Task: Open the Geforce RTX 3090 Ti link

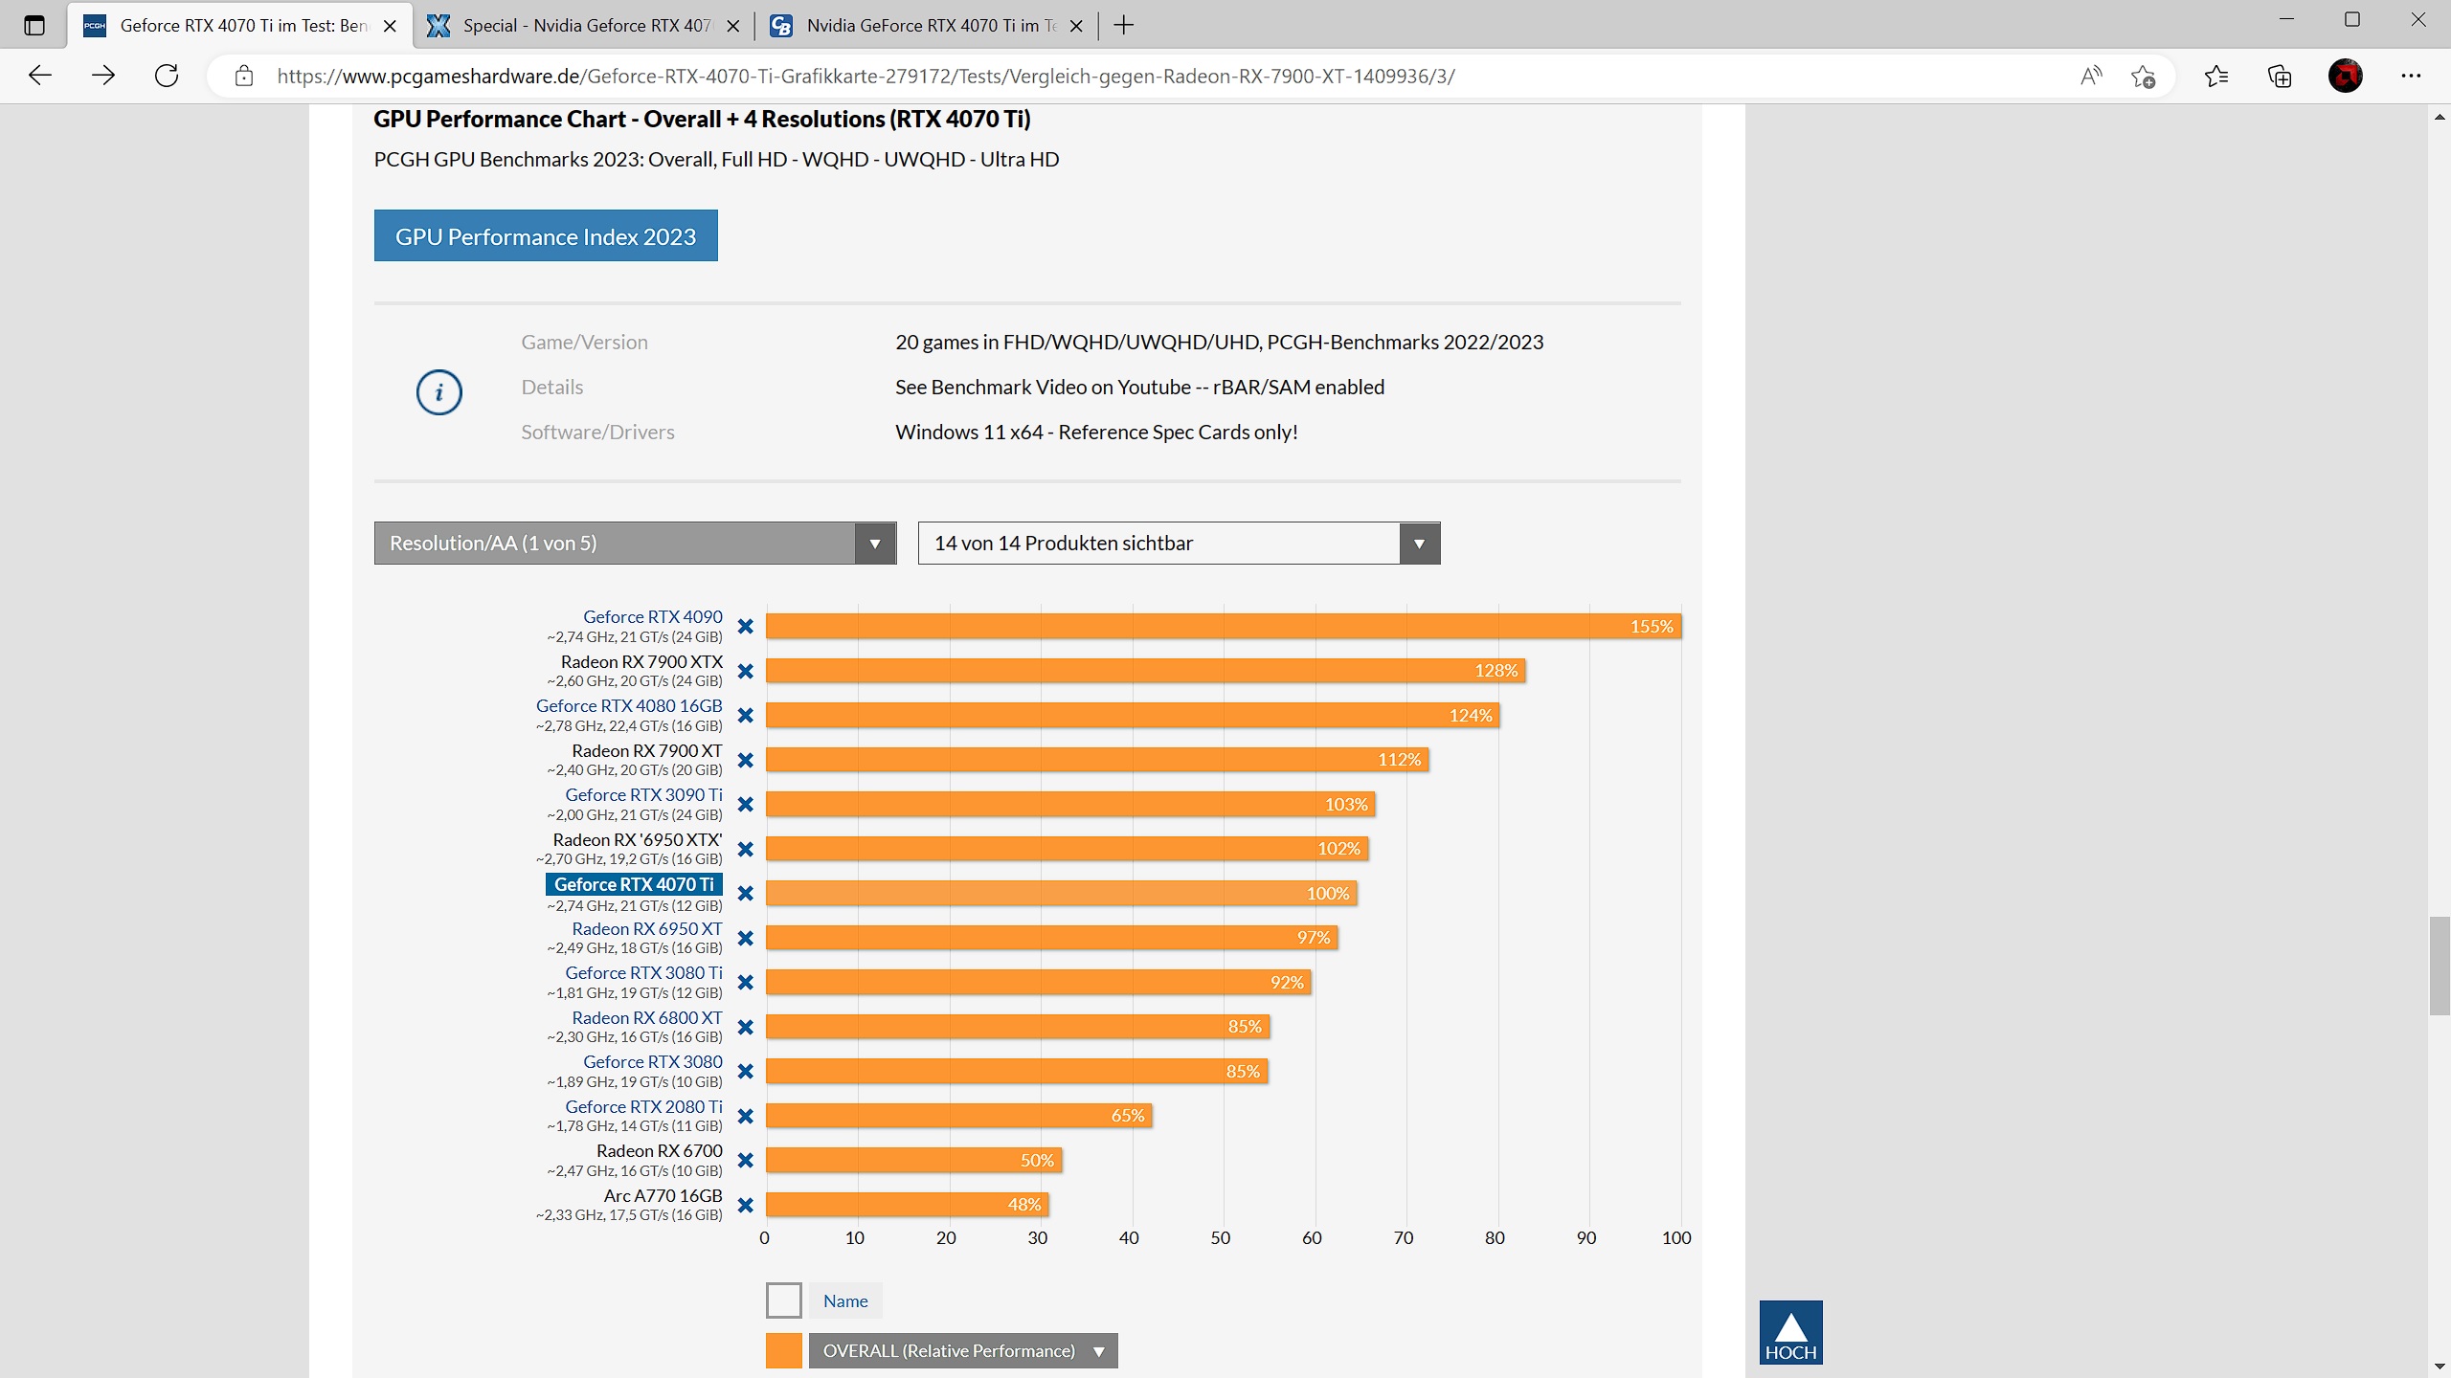Action: click(643, 795)
